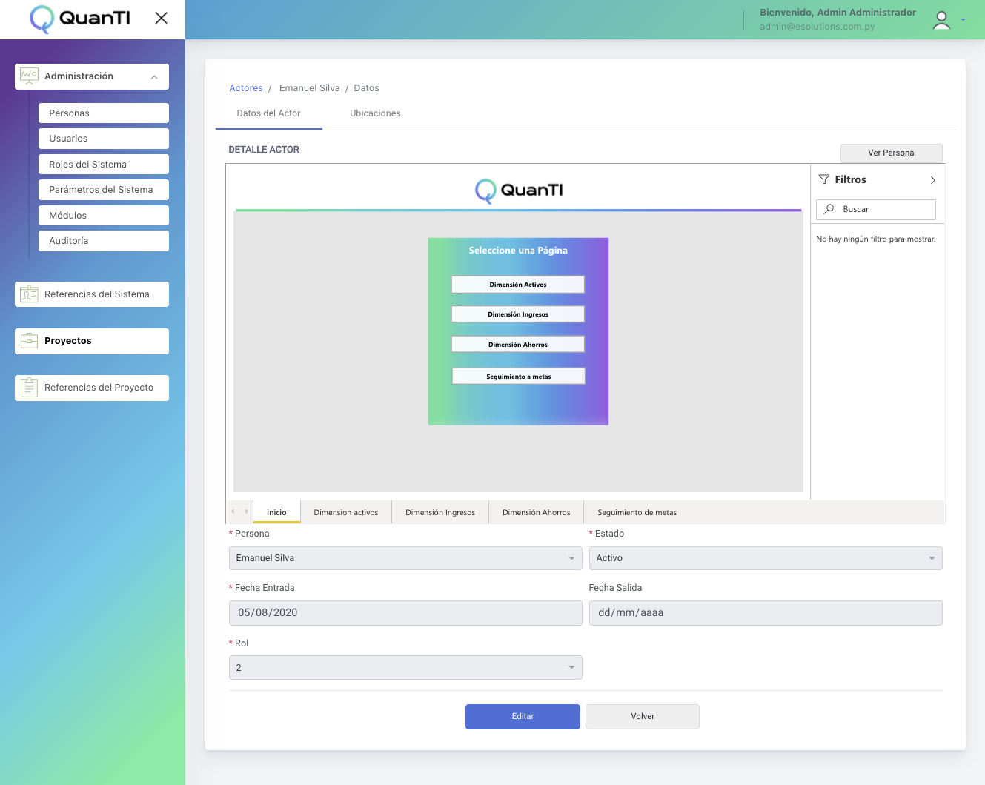Image resolution: width=985 pixels, height=785 pixels.
Task: Click the Ver Persona button
Action: (x=892, y=153)
